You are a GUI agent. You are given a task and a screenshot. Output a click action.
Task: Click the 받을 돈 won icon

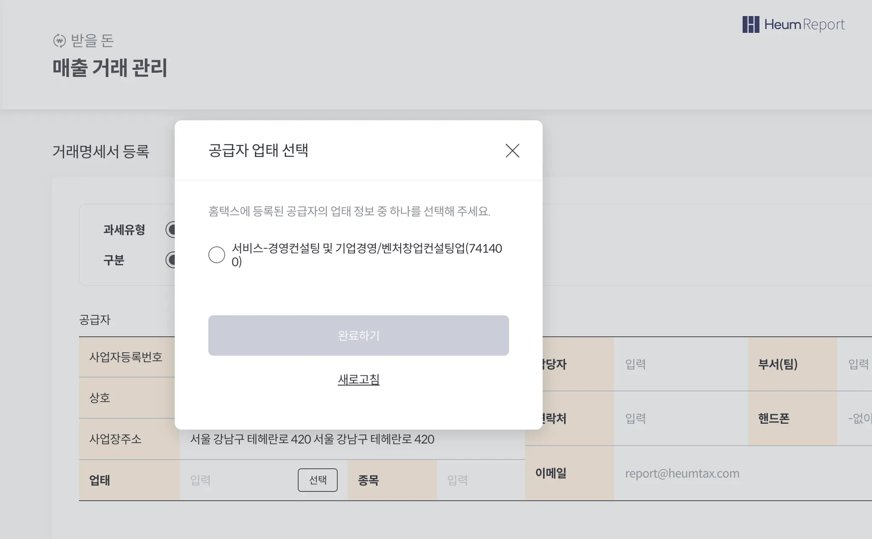[x=59, y=41]
